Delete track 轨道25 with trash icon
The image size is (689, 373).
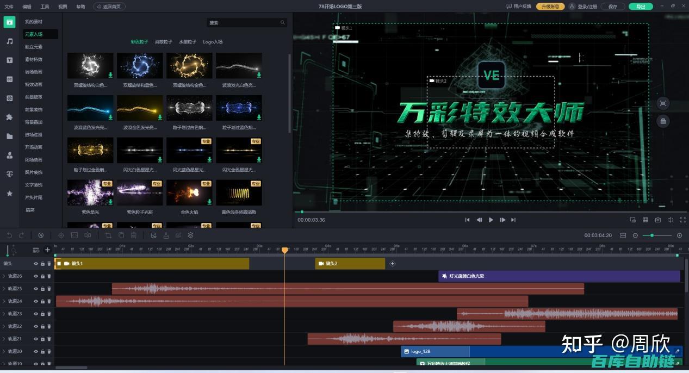click(49, 289)
